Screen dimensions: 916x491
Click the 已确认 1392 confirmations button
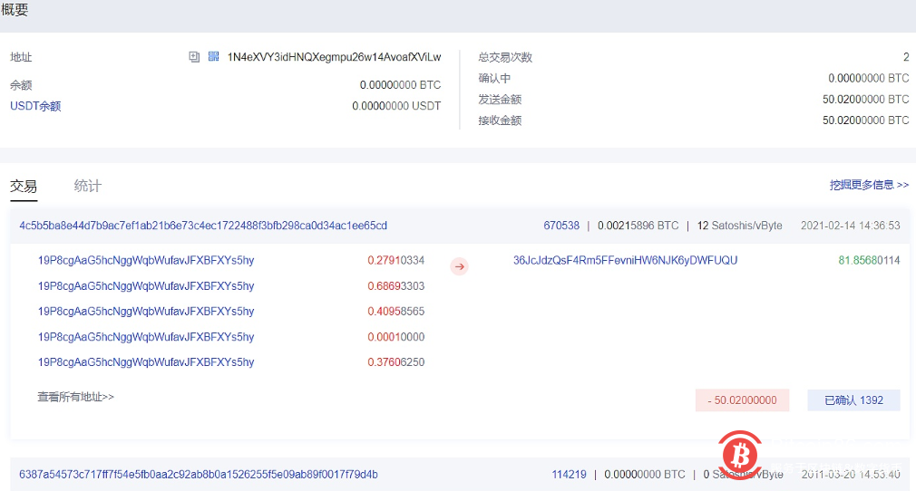tap(853, 400)
